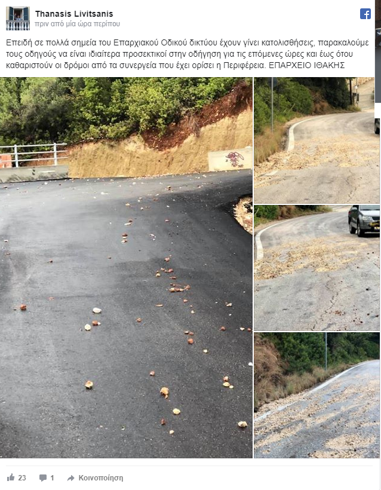This screenshot has width=381, height=490.
Task: Open Thanasis Livitsanis profile picture
Action: coord(18,19)
